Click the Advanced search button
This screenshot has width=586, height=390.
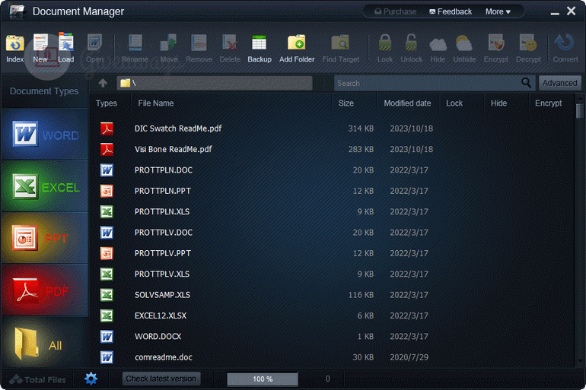[559, 83]
